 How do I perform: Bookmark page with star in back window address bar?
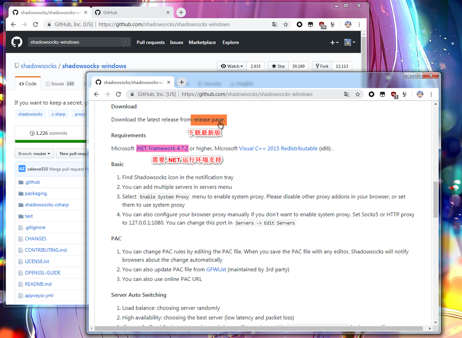[x=286, y=25]
